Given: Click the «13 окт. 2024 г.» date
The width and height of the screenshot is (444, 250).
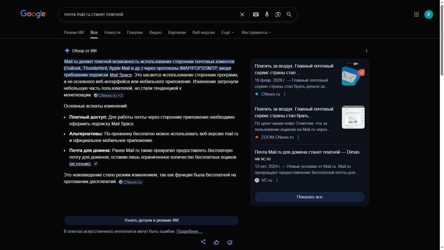Looking at the screenshot, I should (268, 166).
